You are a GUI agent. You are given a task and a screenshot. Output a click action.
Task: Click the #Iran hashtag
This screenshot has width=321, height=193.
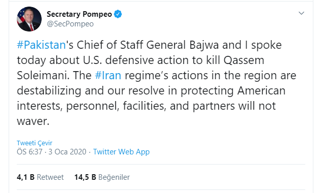point(108,75)
